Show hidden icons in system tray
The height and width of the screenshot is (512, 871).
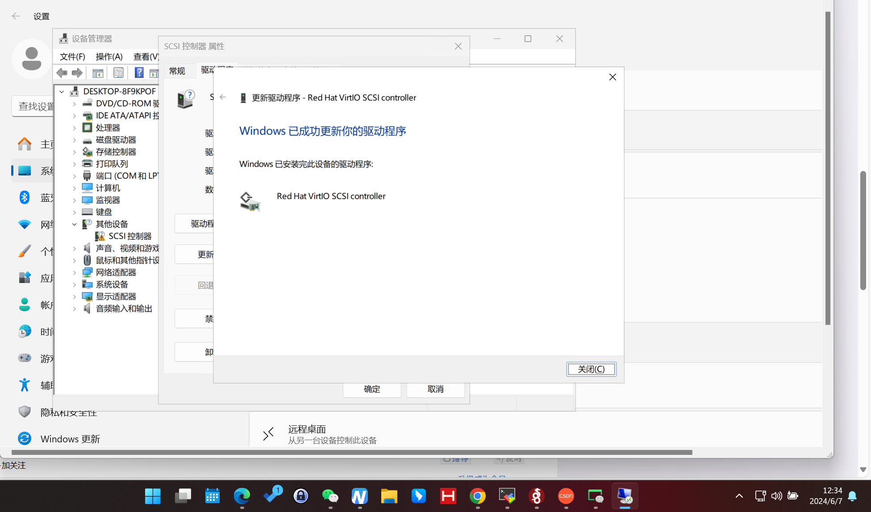(739, 496)
